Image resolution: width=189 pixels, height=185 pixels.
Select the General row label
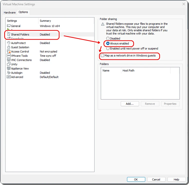(16, 26)
